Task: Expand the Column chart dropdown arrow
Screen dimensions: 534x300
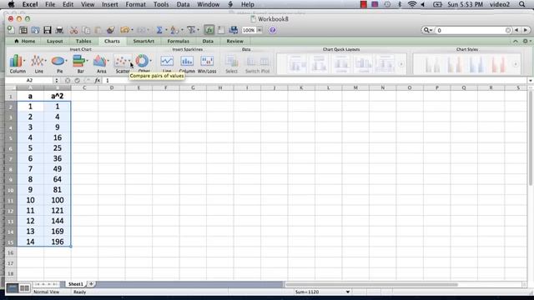Action: 24,61
